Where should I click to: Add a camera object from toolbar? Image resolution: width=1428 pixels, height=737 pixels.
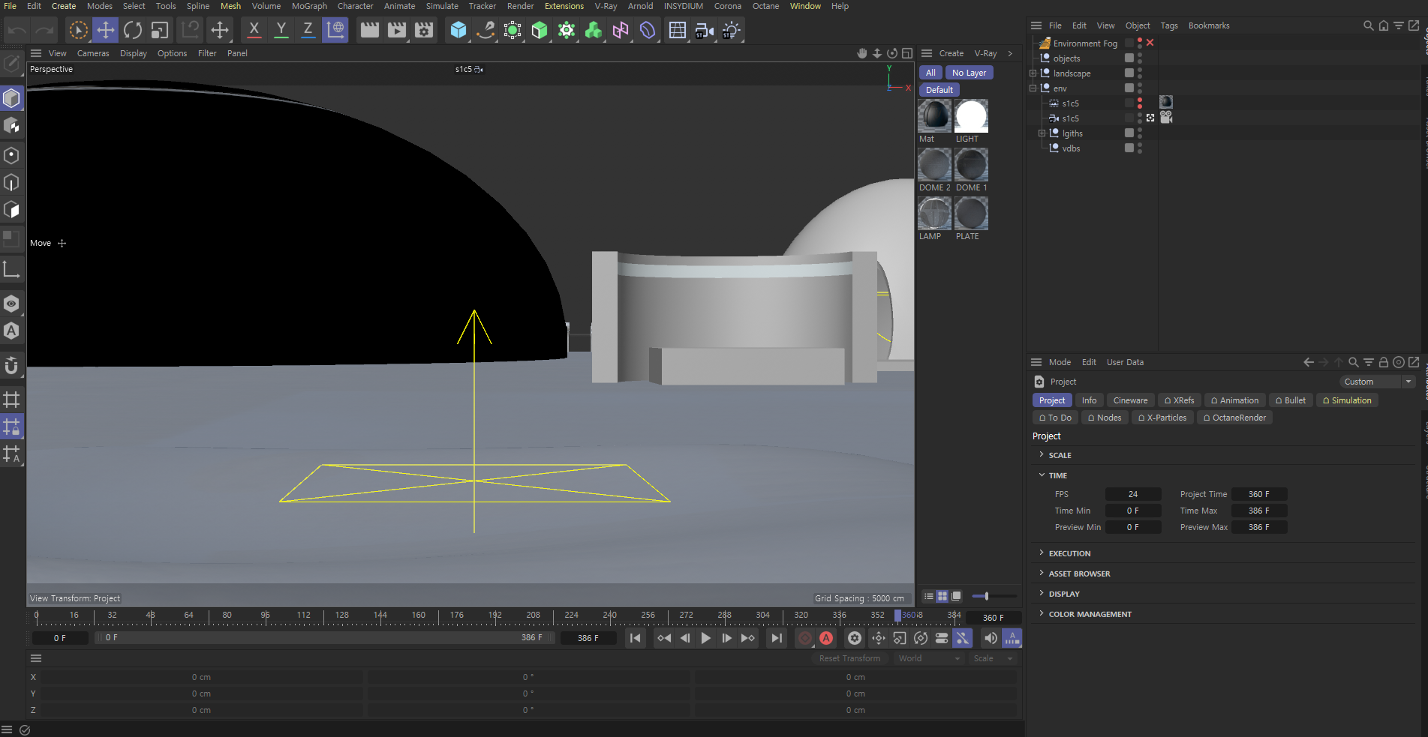704,30
